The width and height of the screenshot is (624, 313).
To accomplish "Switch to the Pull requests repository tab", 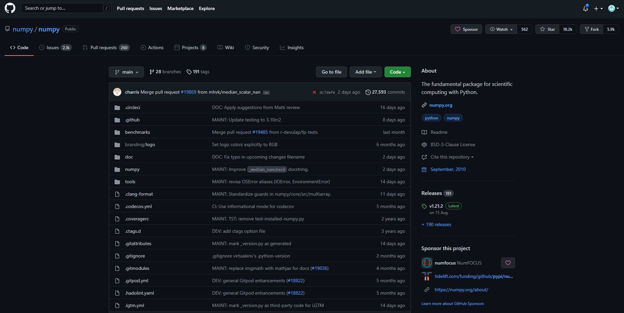I will pyautogui.click(x=106, y=47).
